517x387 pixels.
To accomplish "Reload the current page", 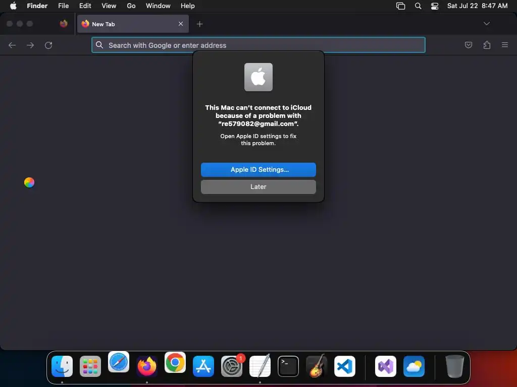I will (48, 45).
